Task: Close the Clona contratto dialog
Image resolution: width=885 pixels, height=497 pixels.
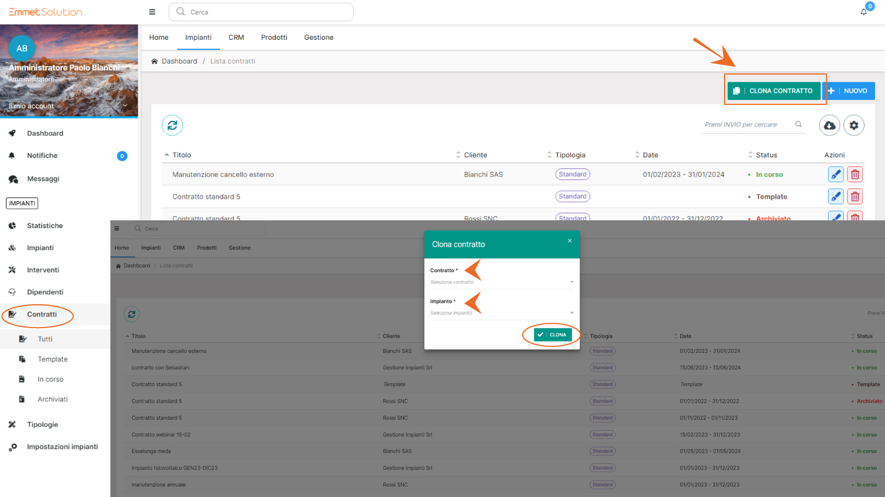Action: pos(570,241)
